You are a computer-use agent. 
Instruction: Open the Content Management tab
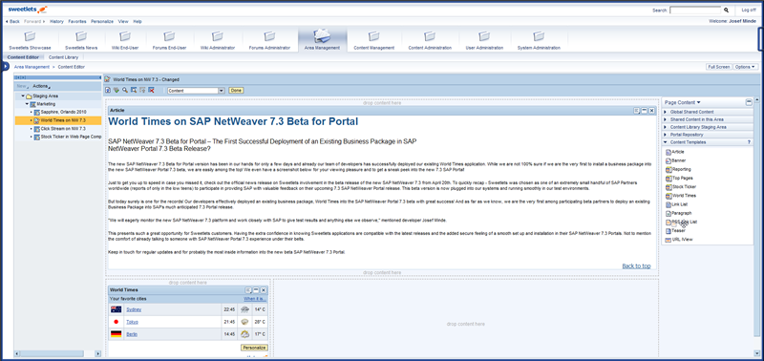(x=373, y=40)
